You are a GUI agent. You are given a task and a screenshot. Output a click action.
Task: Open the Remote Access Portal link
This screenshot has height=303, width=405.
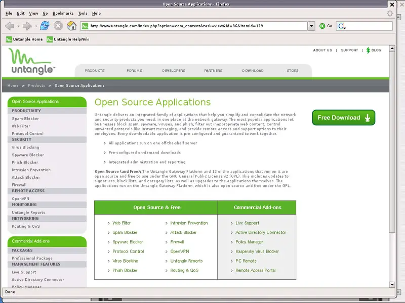point(256,271)
